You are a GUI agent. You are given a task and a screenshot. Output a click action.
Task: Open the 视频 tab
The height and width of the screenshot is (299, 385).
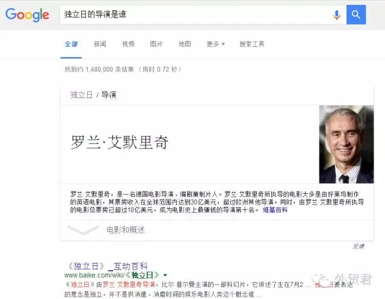[128, 44]
